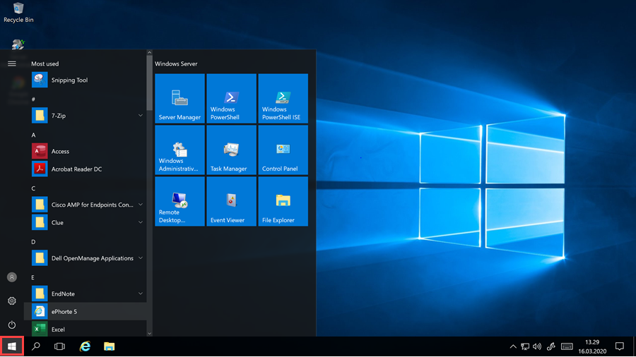The width and height of the screenshot is (636, 357).
Task: Click the Windows Start button
Action: (x=12, y=346)
